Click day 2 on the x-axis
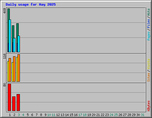 tap(14, 115)
